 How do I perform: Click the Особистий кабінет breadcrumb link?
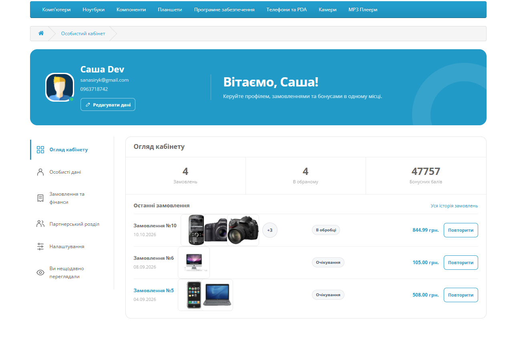83,34
